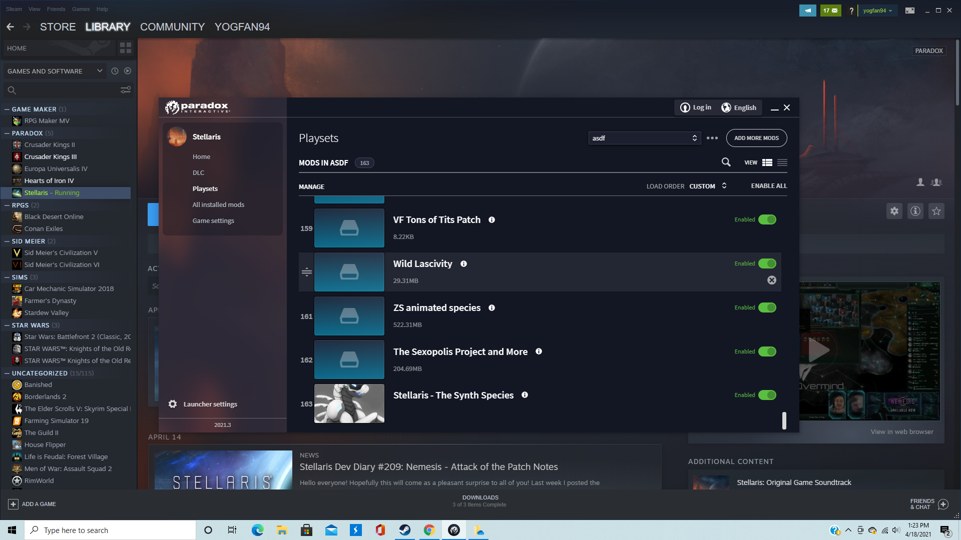
Task: Open Launcher settings gear
Action: pyautogui.click(x=173, y=404)
